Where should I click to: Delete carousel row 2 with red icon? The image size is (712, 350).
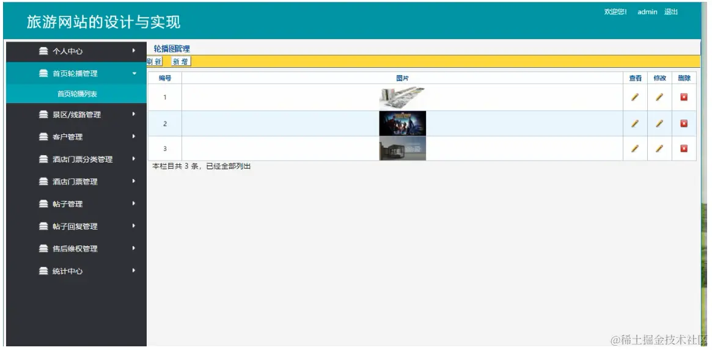pos(684,123)
